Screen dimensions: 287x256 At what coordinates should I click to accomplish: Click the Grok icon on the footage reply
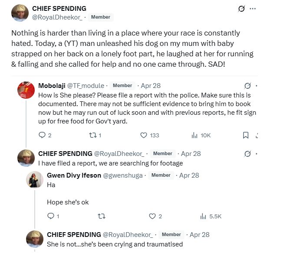pos(247,154)
